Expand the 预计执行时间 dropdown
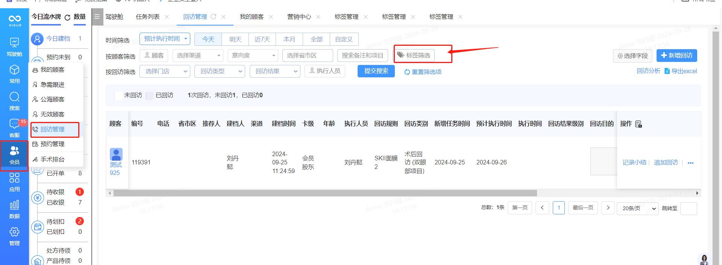Screen dimensions: 722x265 tap(165, 39)
